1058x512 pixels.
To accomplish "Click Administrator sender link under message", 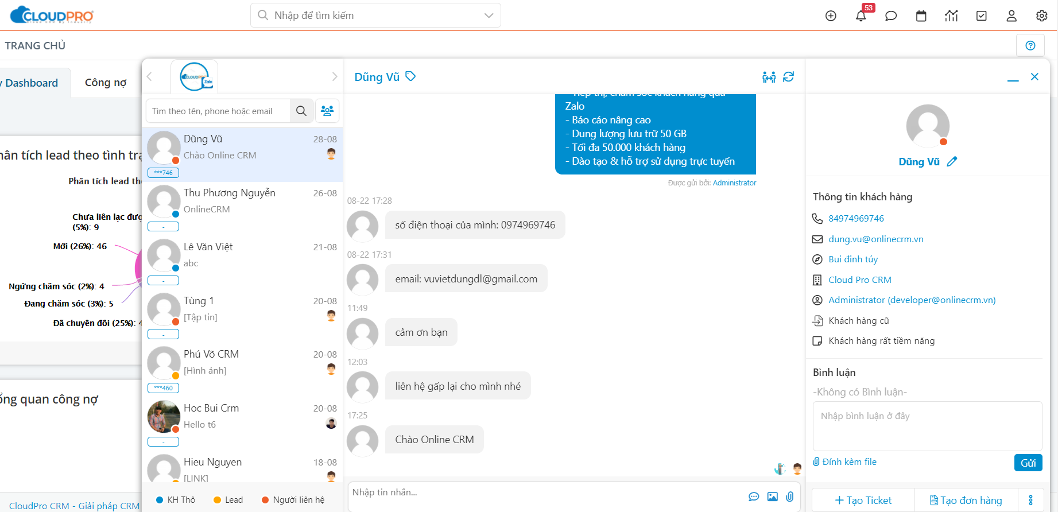I will 734,183.
